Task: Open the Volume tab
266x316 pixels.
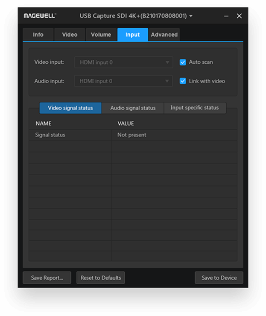Action: pos(101,35)
